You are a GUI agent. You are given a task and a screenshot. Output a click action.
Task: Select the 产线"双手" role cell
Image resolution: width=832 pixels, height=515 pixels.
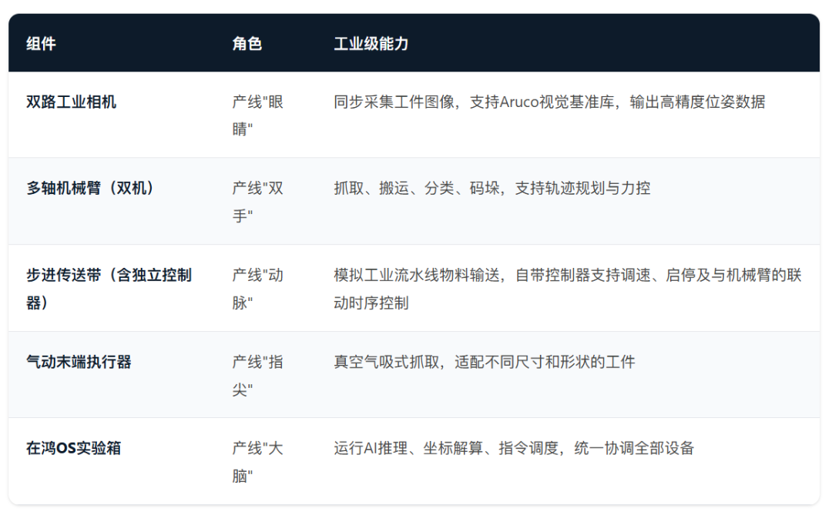click(x=258, y=202)
